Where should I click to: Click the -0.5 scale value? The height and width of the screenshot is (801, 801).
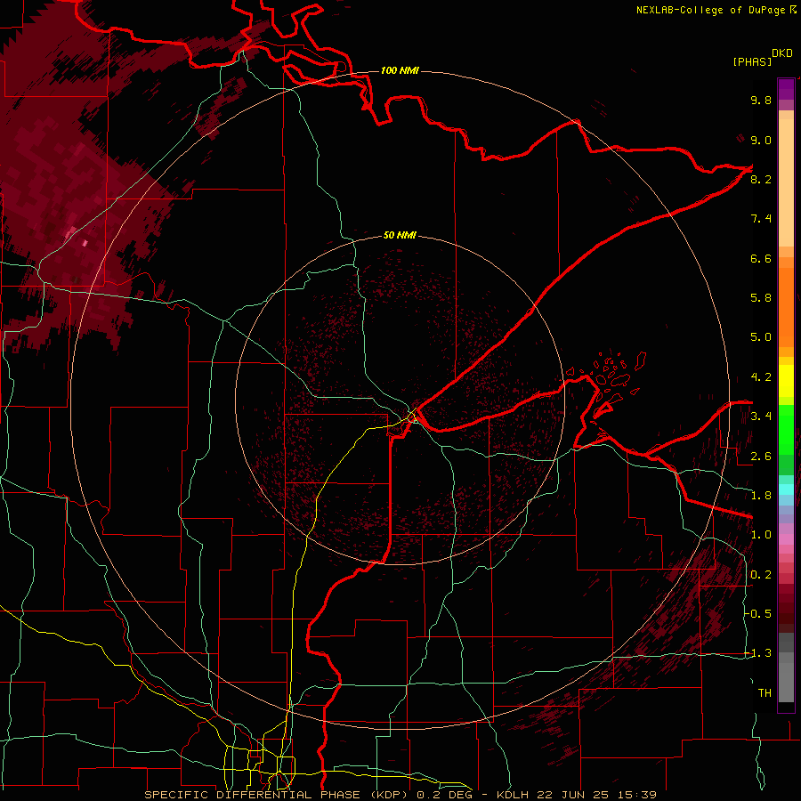click(x=758, y=614)
